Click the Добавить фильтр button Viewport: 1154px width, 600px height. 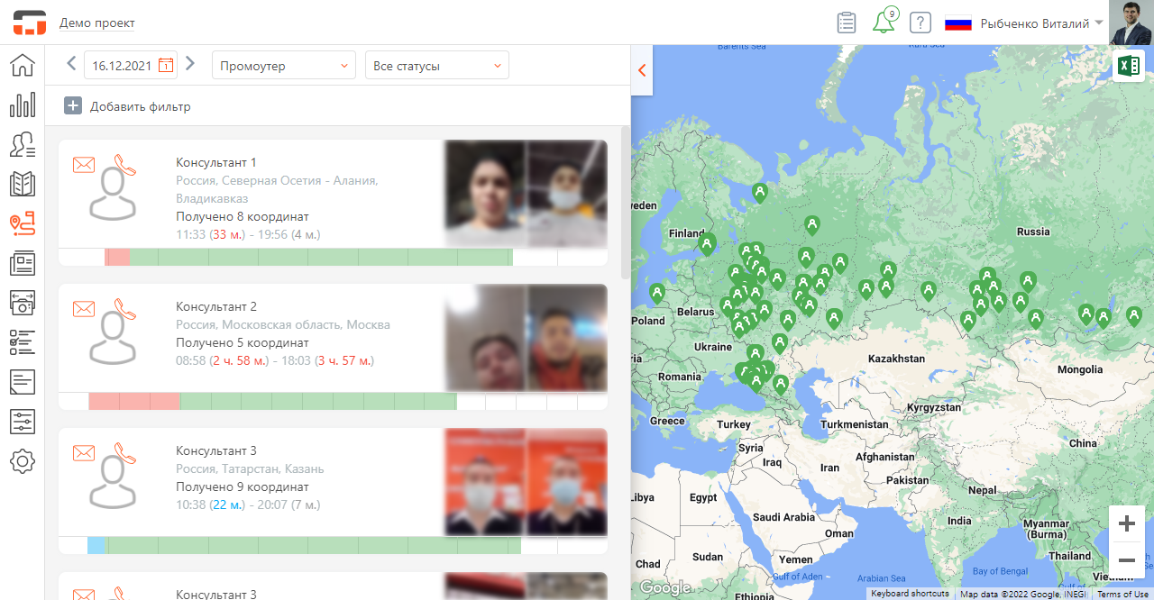pyautogui.click(x=128, y=106)
